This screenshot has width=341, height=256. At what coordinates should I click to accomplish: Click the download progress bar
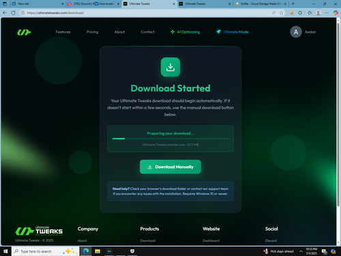pyautogui.click(x=170, y=139)
